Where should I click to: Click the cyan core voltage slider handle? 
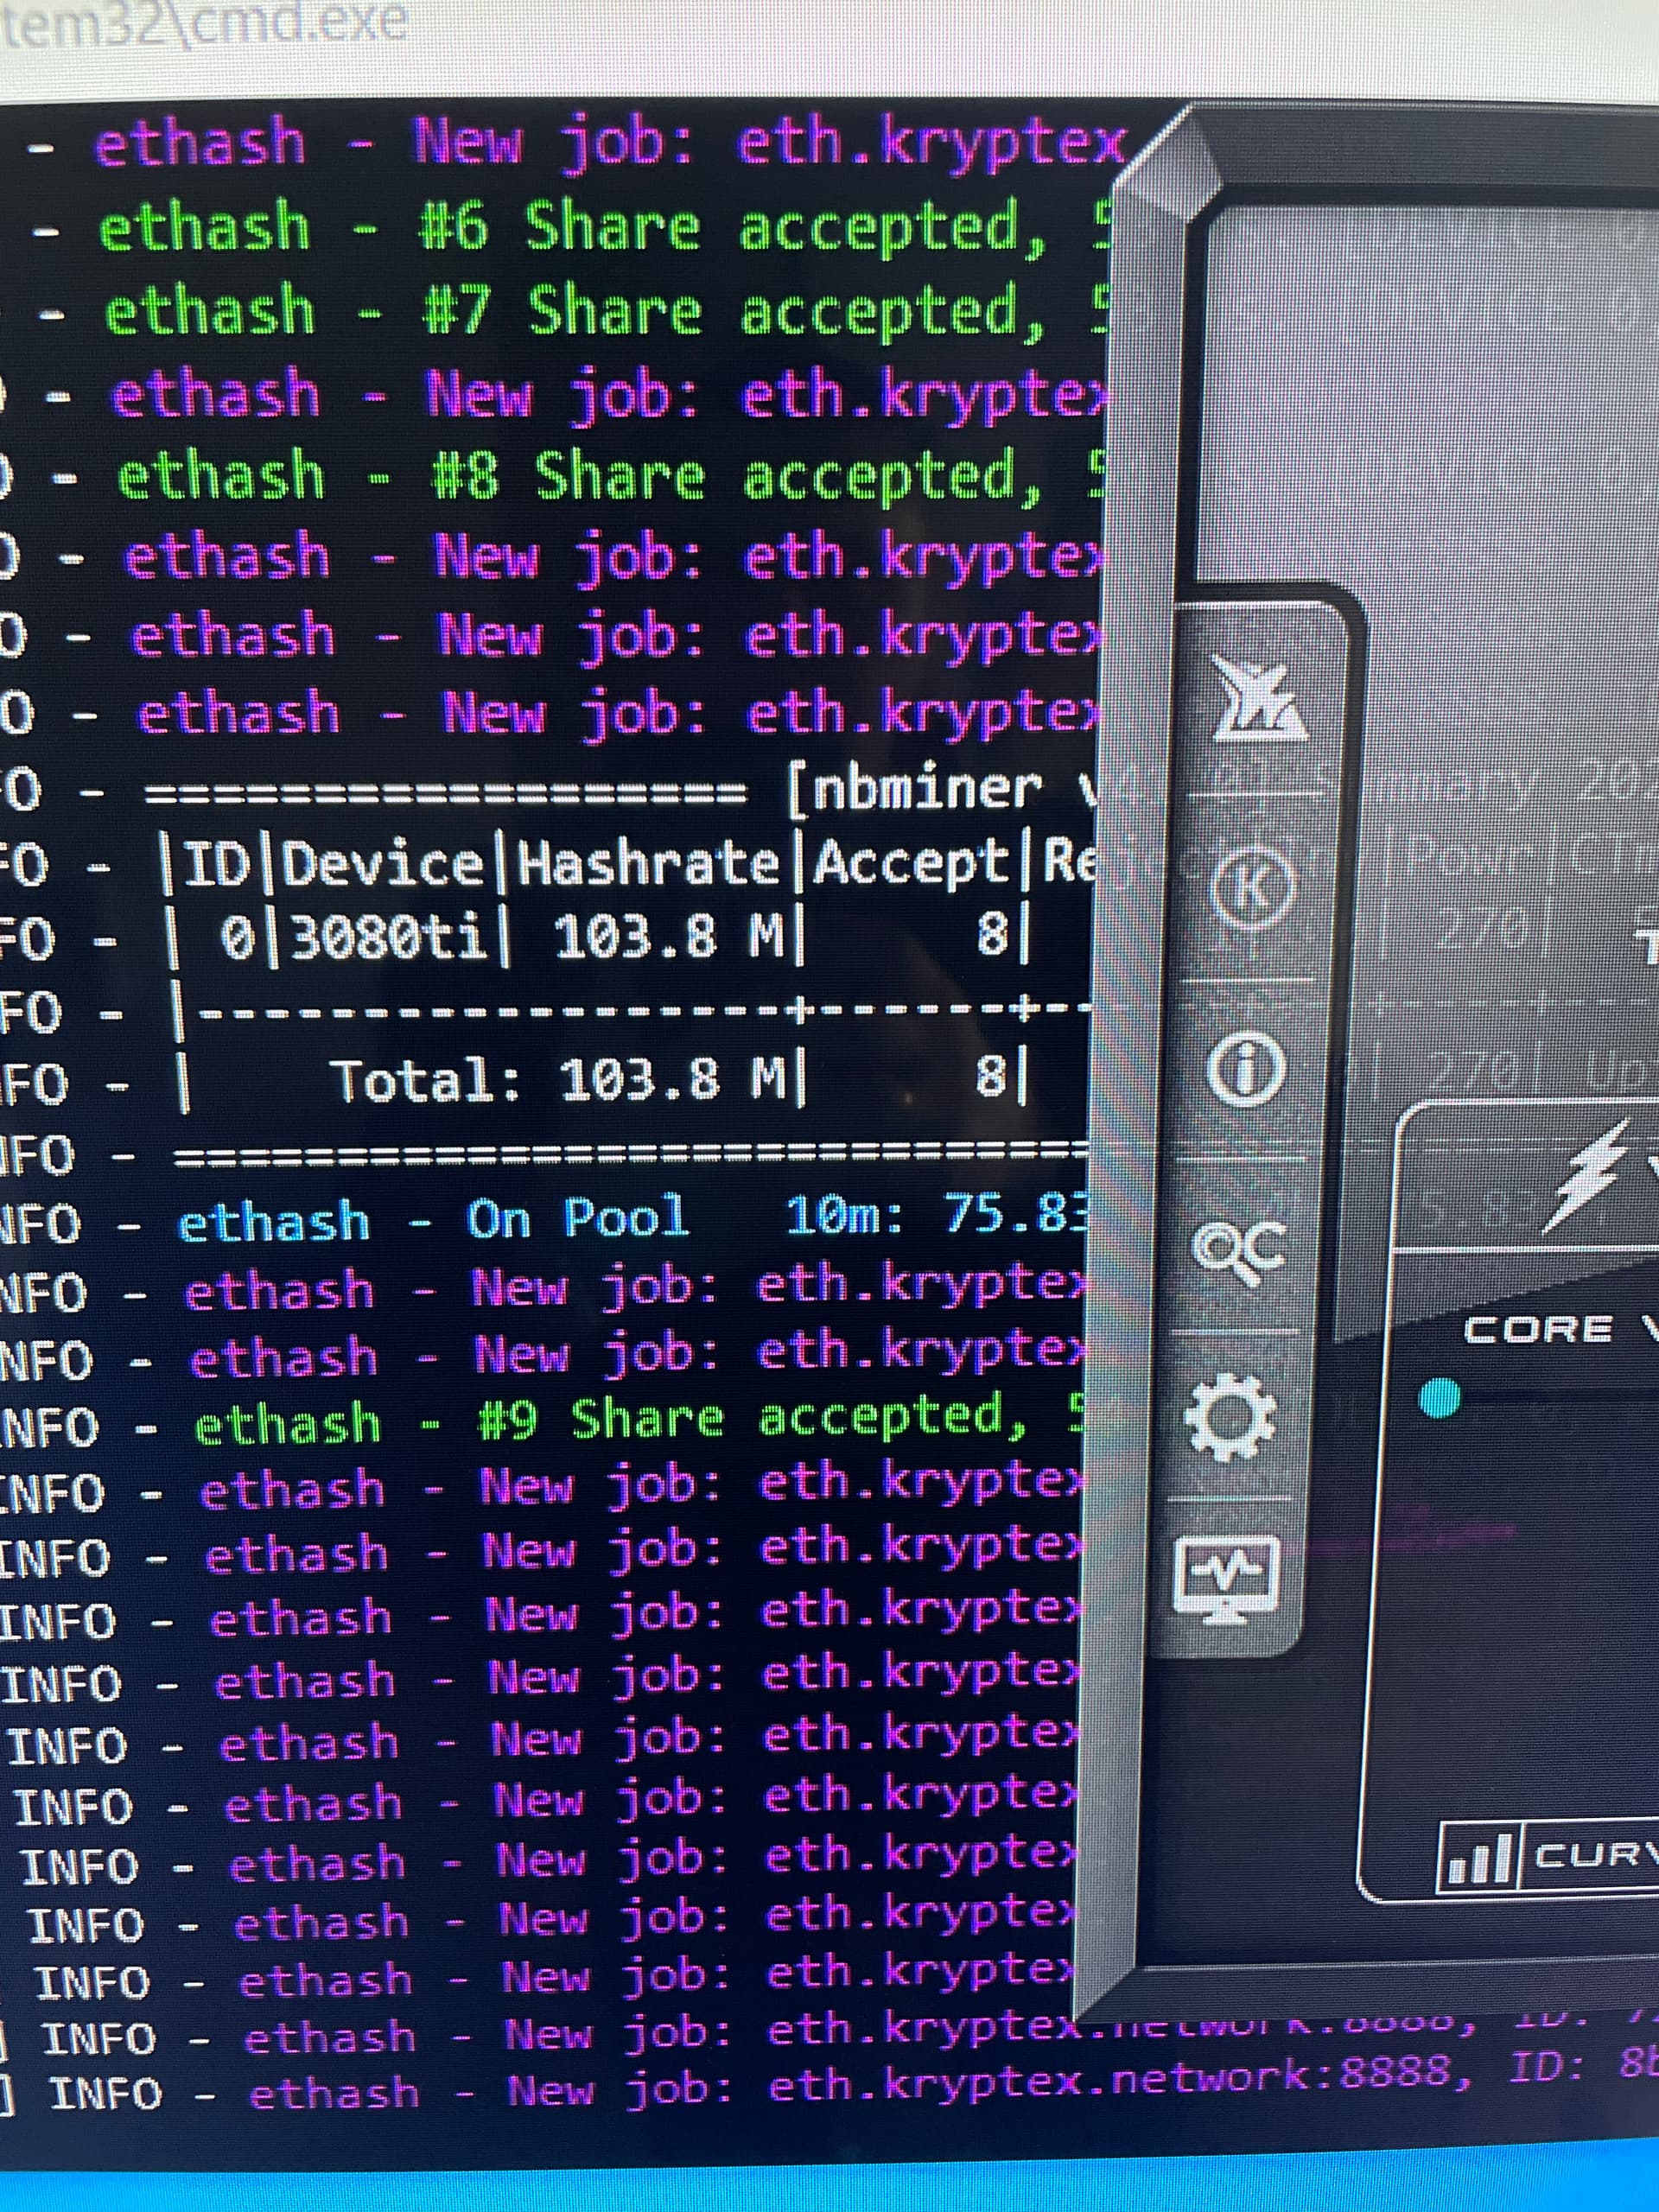point(1440,1397)
